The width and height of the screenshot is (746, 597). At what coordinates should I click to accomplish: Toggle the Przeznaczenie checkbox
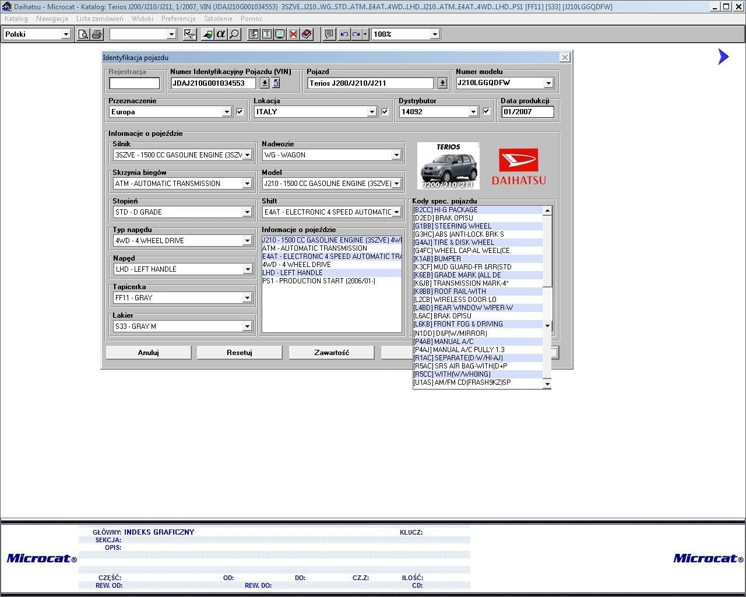point(240,112)
